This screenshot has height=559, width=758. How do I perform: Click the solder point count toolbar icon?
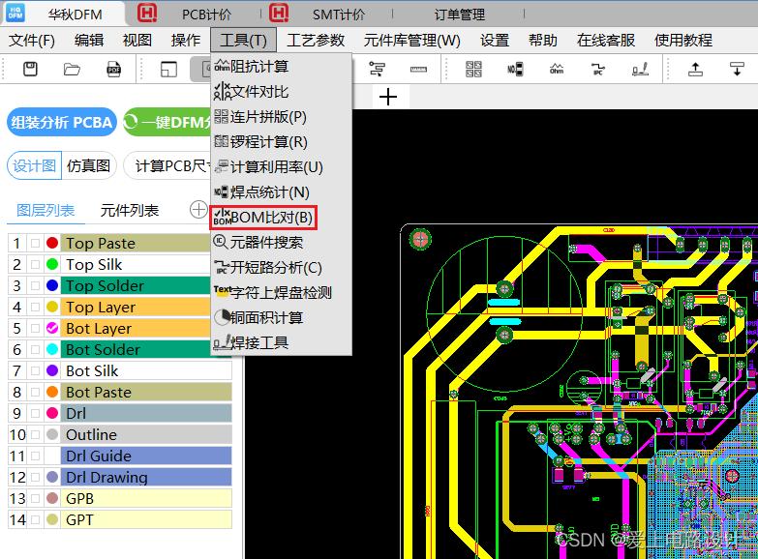point(515,69)
